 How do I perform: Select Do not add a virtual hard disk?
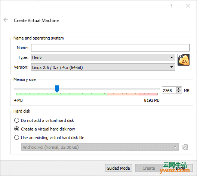(44, 120)
